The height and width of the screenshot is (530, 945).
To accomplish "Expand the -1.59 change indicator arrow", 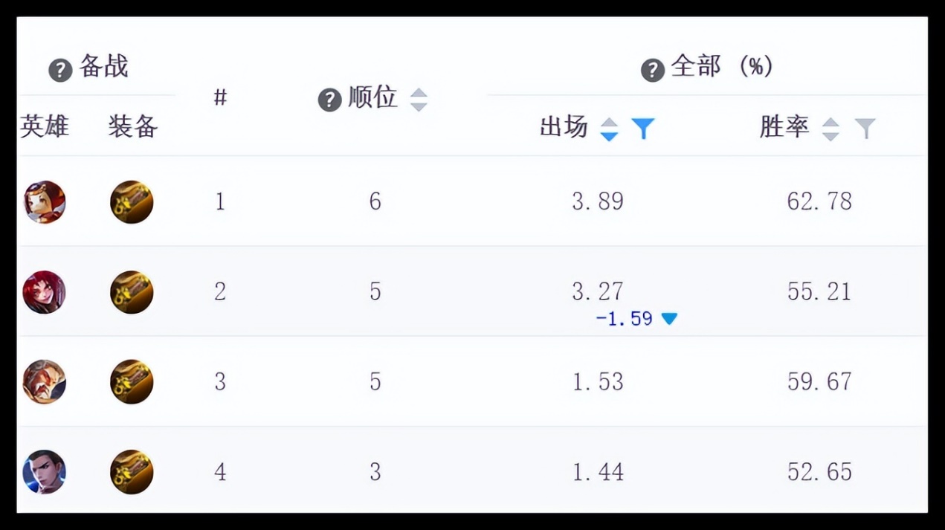I will point(669,319).
